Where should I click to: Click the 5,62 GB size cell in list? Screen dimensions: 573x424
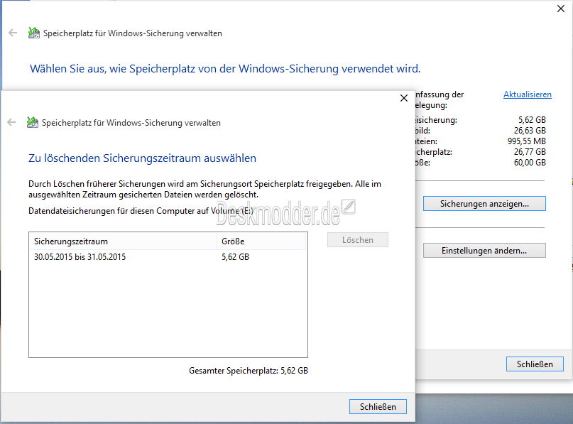[235, 257]
